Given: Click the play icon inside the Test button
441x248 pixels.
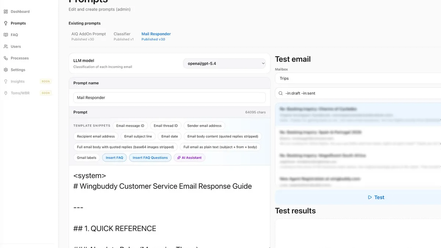Looking at the screenshot, I should click(x=370, y=197).
